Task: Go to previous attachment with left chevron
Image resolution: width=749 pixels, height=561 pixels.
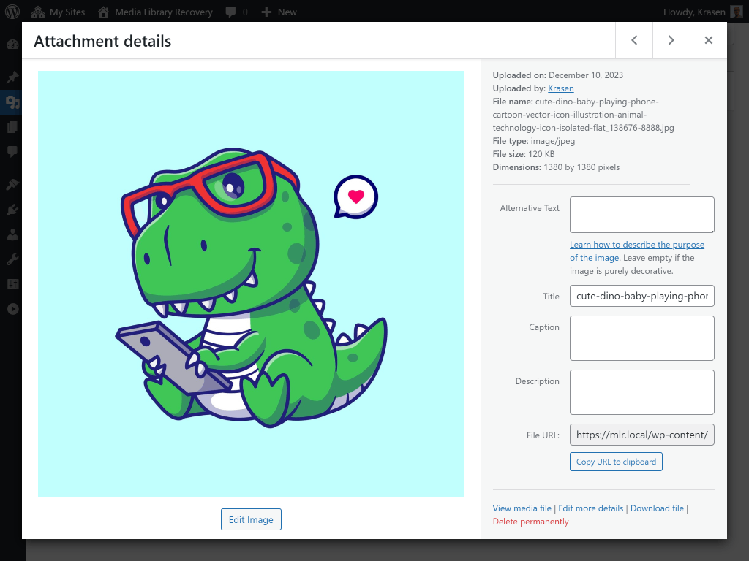Action: click(x=634, y=41)
